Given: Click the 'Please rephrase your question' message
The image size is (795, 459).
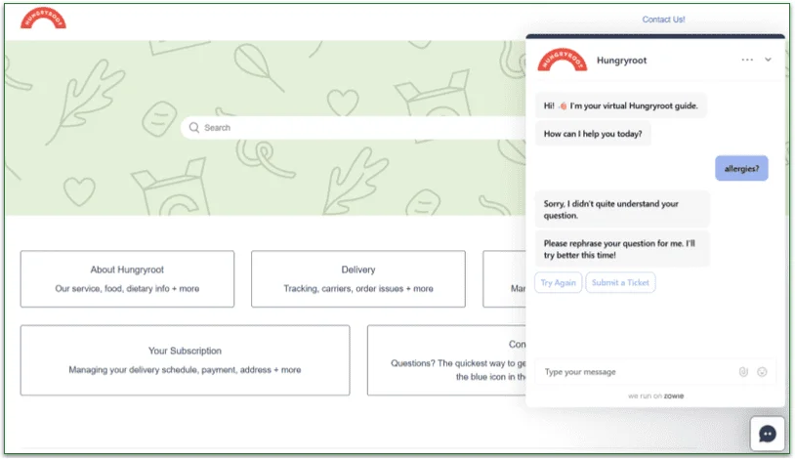Looking at the screenshot, I should pyautogui.click(x=622, y=249).
